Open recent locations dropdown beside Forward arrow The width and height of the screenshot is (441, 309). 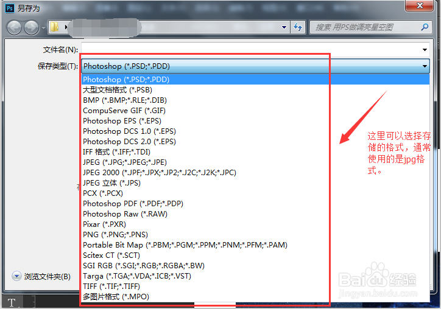coord(43,28)
